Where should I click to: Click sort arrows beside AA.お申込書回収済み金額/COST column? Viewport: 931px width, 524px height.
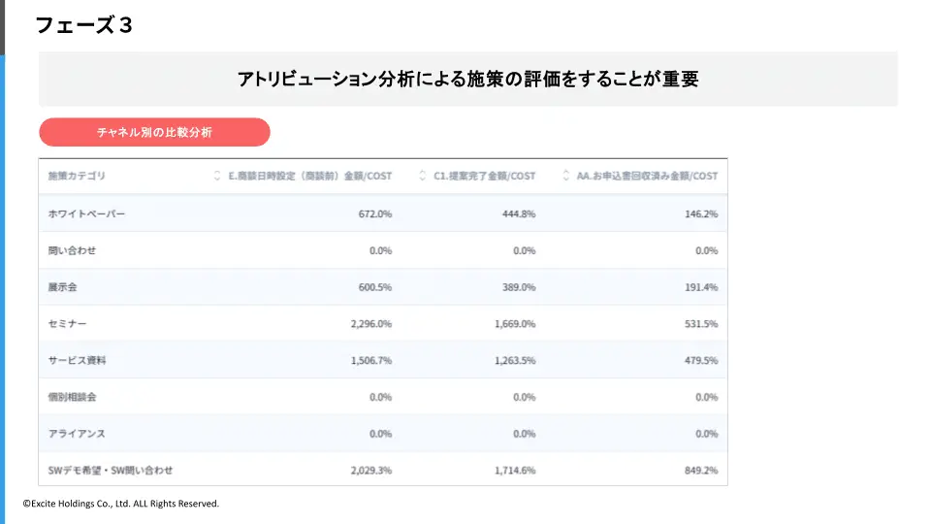[565, 176]
